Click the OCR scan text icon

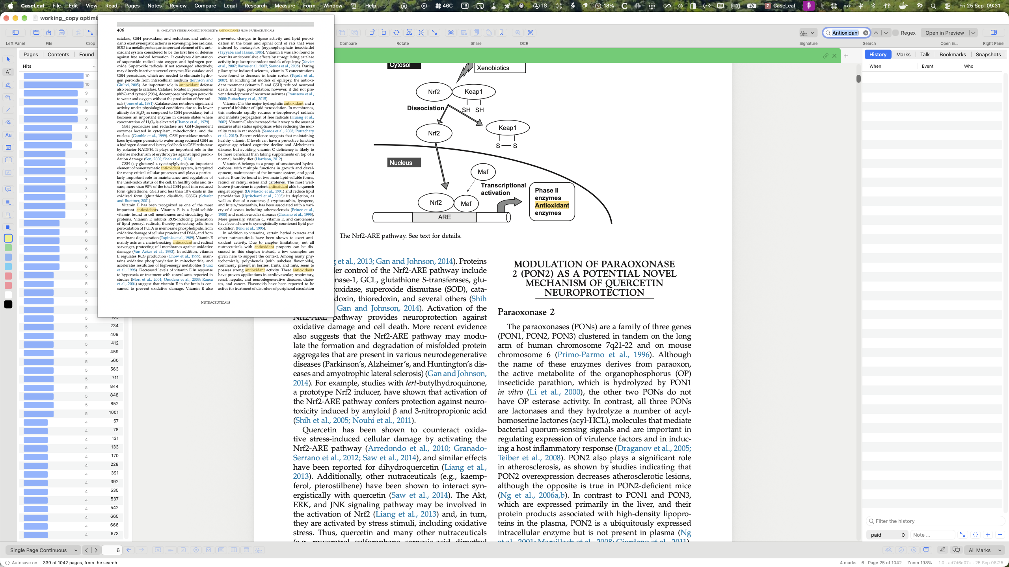[x=531, y=33]
